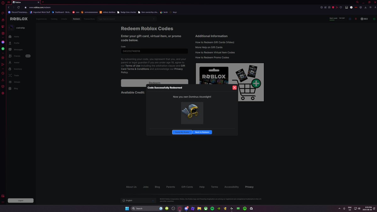Open the Badge time checker bookmark
The image size is (377, 212).
click(127, 12)
